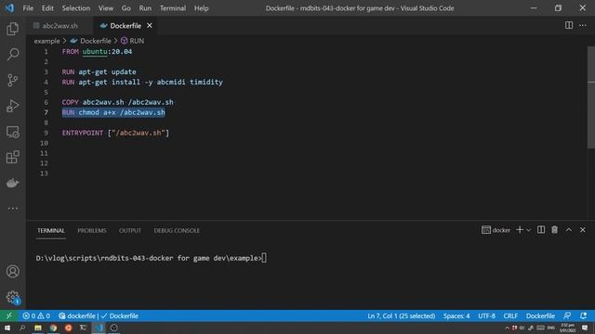
Task: Open the Search view in activity bar
Action: tap(12, 54)
